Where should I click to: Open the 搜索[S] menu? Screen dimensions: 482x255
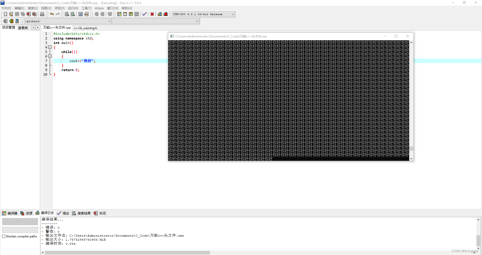coord(33,8)
